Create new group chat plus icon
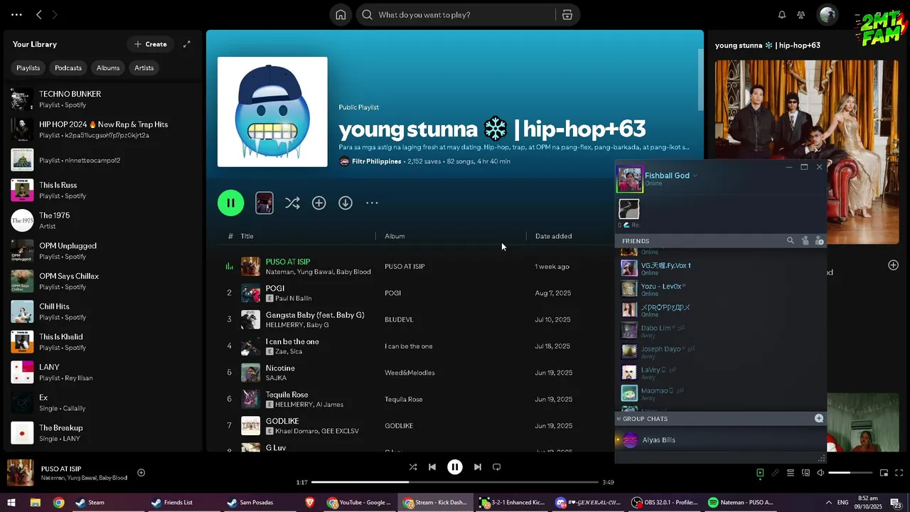 tap(819, 419)
